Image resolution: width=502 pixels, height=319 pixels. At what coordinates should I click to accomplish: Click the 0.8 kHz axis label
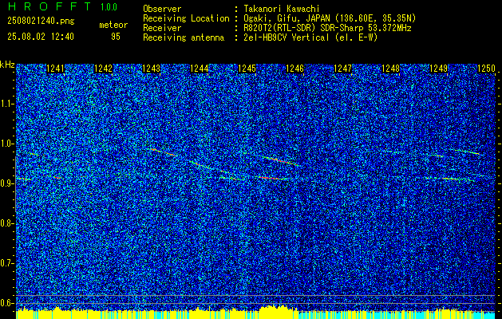point(6,223)
